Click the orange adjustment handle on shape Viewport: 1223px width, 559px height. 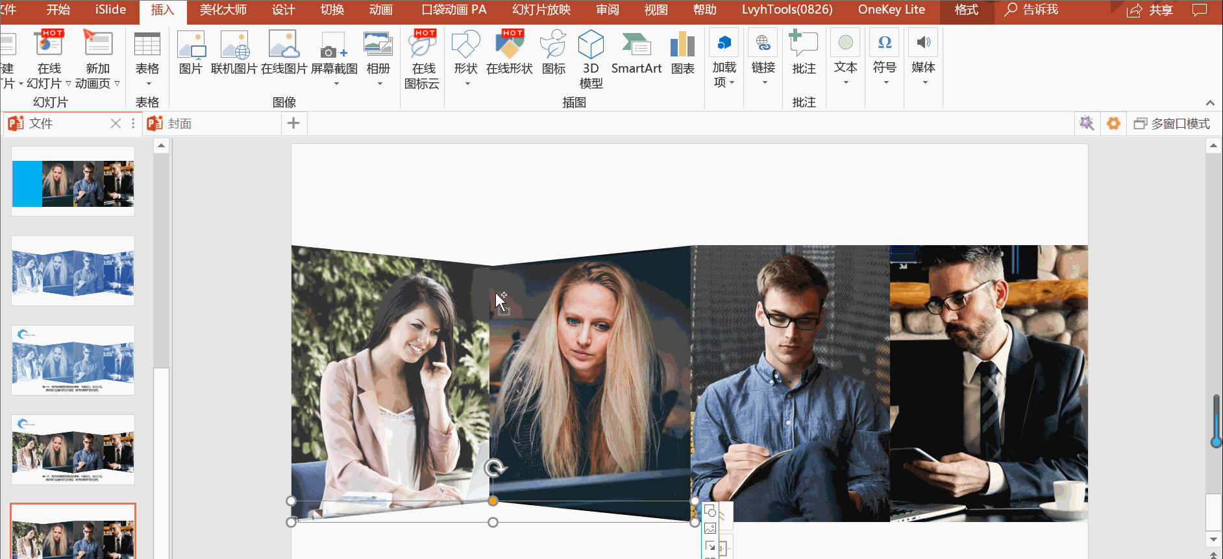(493, 501)
